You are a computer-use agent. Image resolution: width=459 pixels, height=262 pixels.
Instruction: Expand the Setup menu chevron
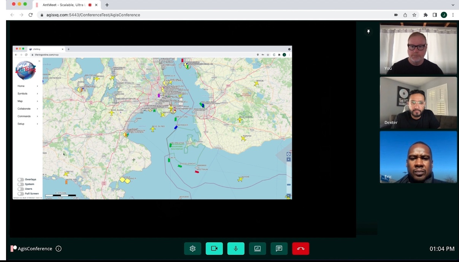(x=37, y=124)
